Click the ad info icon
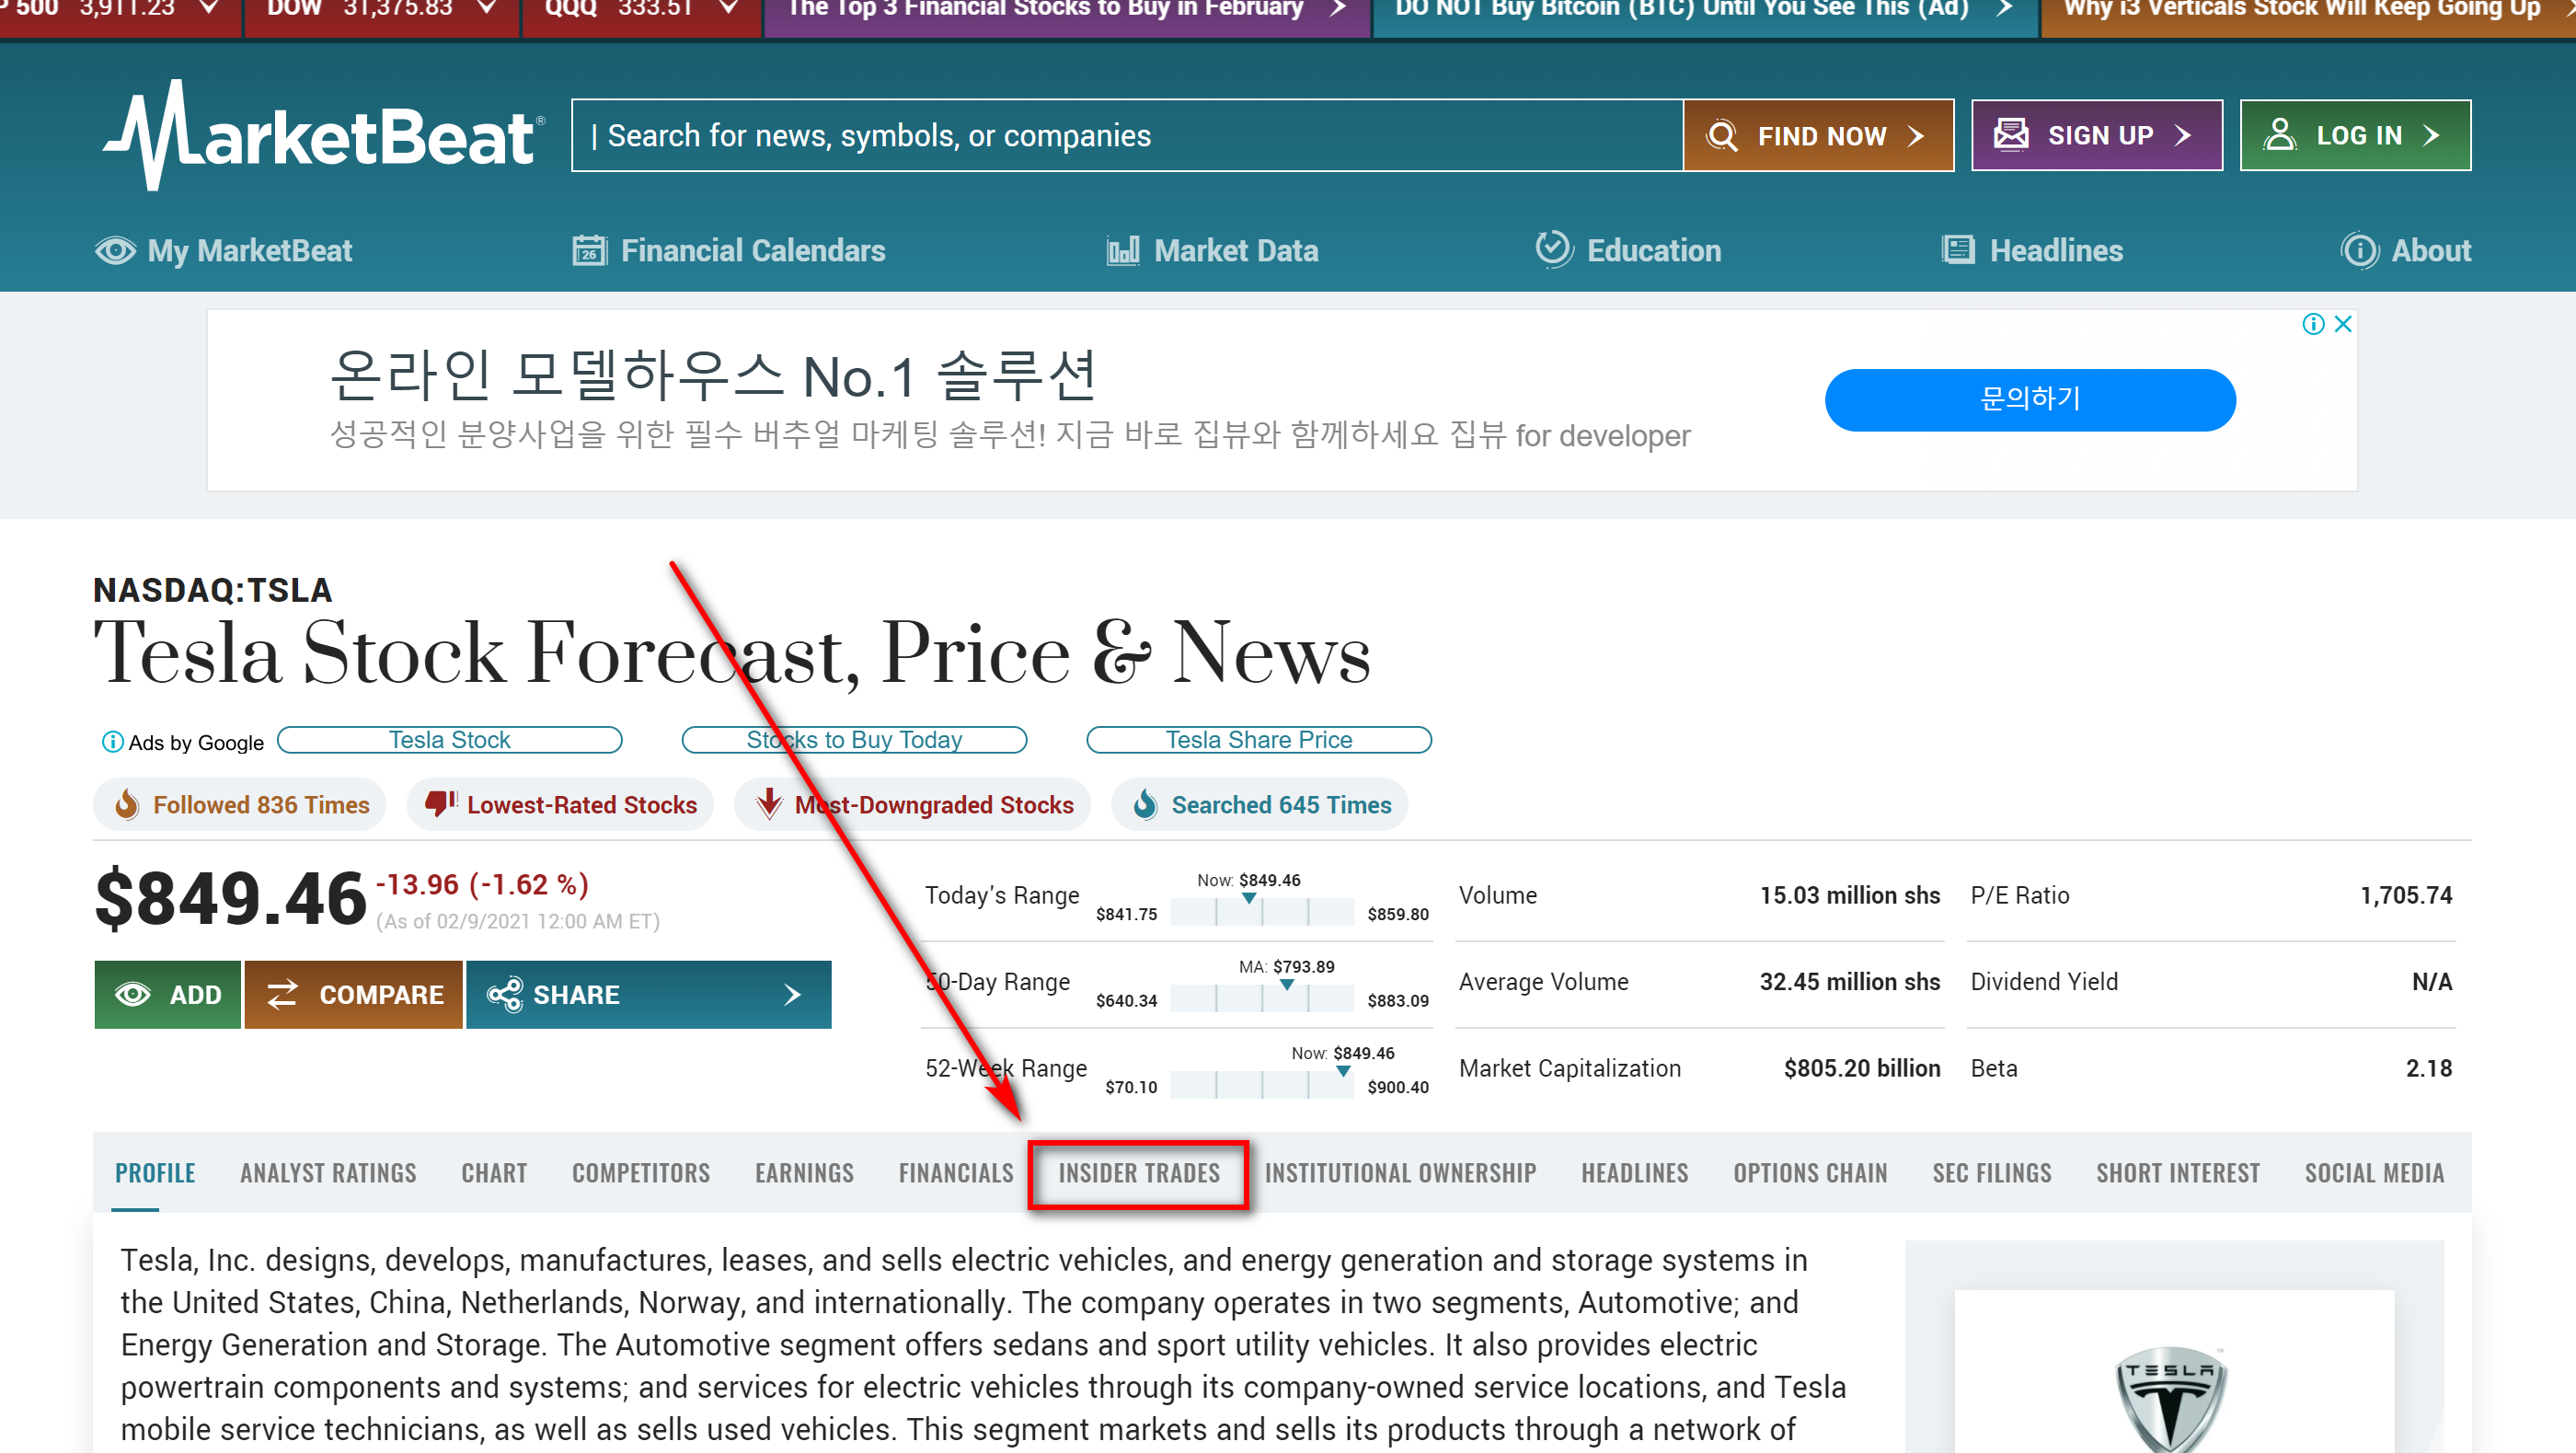 click(2313, 324)
